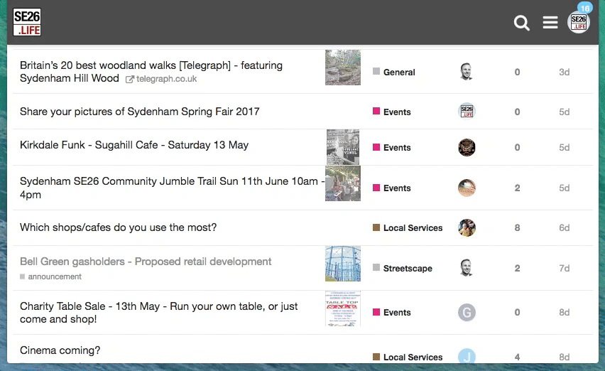The width and height of the screenshot is (605, 371).
Task: Select the Streetscape category label
Action: pyautogui.click(x=408, y=268)
